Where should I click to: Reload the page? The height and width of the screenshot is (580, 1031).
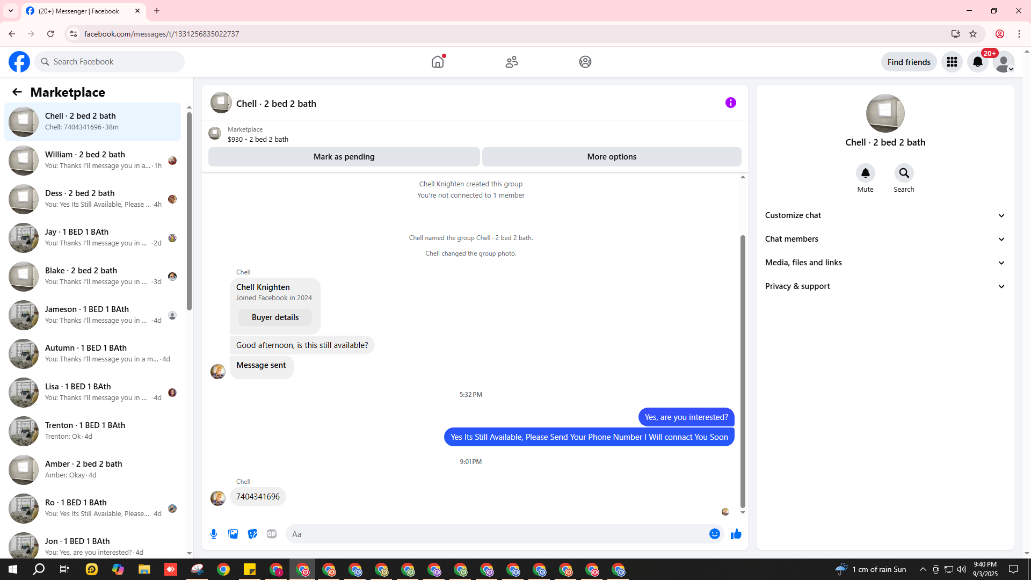[50, 34]
